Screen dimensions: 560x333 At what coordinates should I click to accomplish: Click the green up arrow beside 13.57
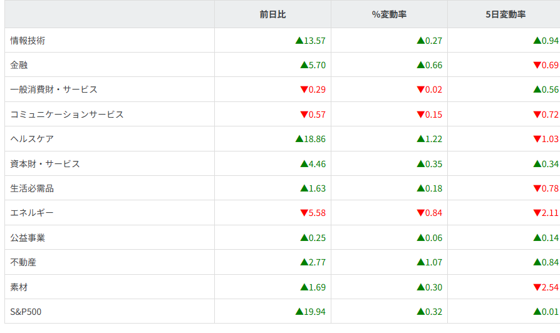[299, 41]
